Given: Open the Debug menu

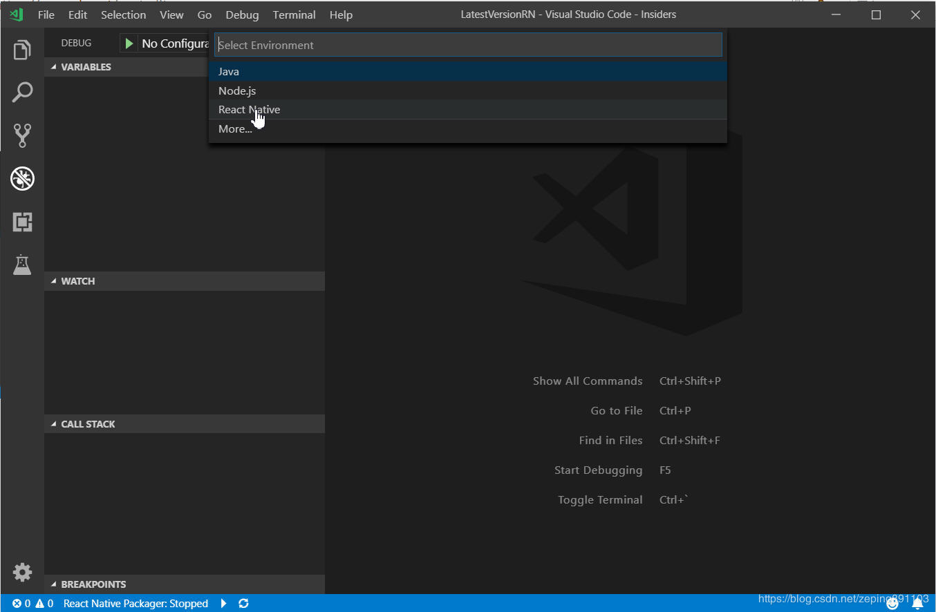Looking at the screenshot, I should 242,15.
